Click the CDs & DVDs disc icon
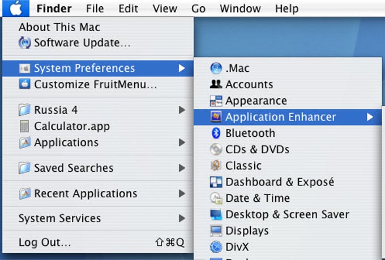385x260 pixels. [216, 149]
